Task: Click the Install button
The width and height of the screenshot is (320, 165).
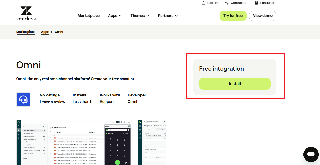Action: 235,84
